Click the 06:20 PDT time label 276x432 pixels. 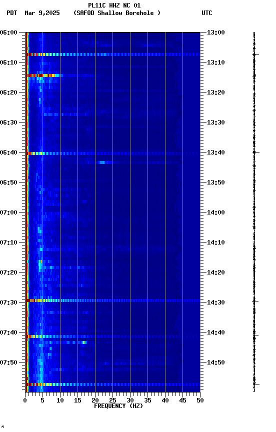(x=8, y=92)
